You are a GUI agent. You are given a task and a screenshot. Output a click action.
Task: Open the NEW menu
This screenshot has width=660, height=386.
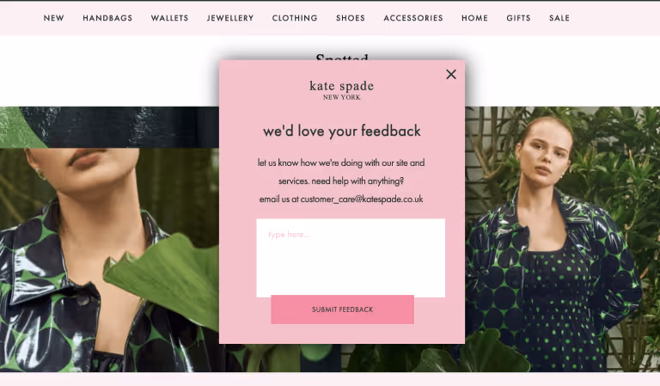tap(54, 18)
